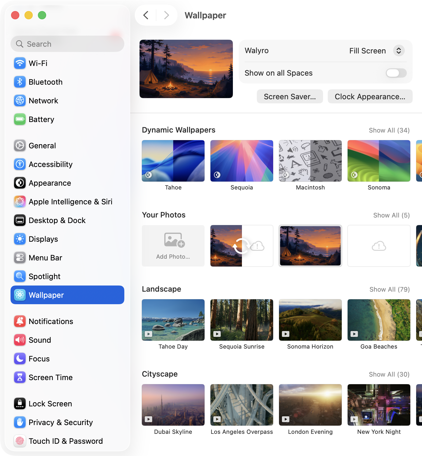Screen dimensions: 422x456
Task: Click the cloud warning icon on empty photo
Action: (379, 246)
